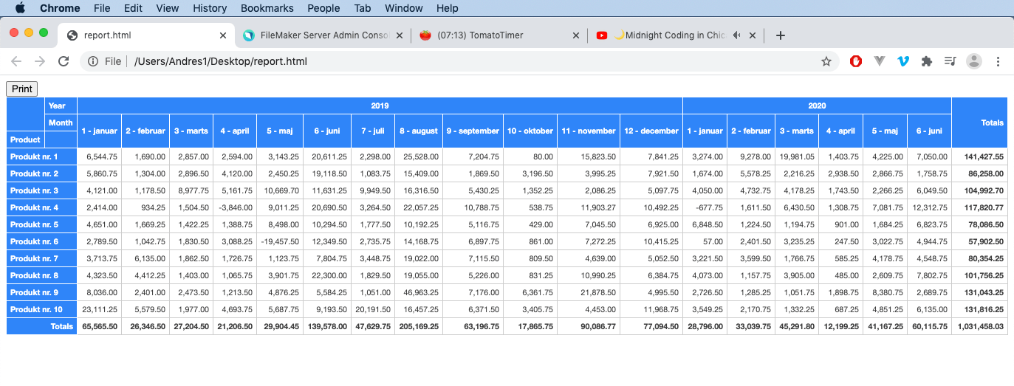Open the Chrome app menu
The height and width of the screenshot is (386, 1014).
pos(60,8)
